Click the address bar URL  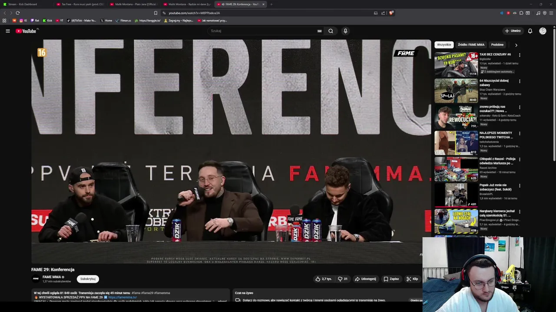pos(194,13)
